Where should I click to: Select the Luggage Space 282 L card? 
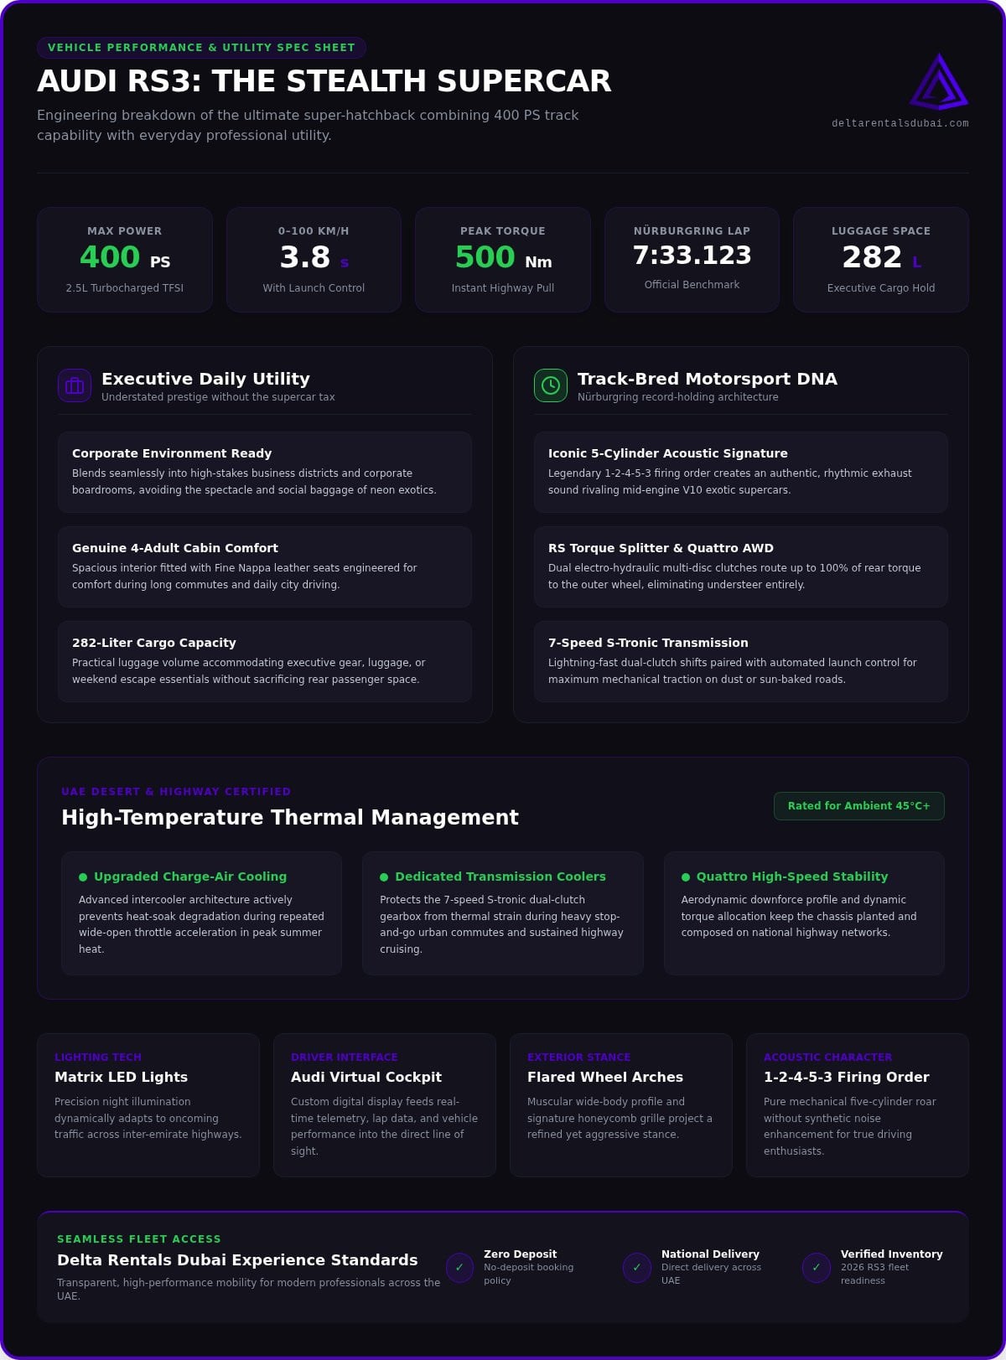tap(881, 260)
